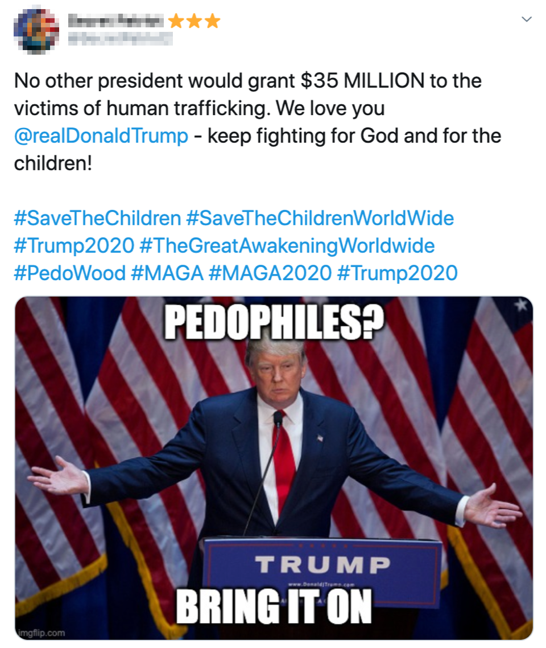Open the #SaveTheChildrenWorldWide hashtag
This screenshot has width=546, height=648.
(x=320, y=218)
